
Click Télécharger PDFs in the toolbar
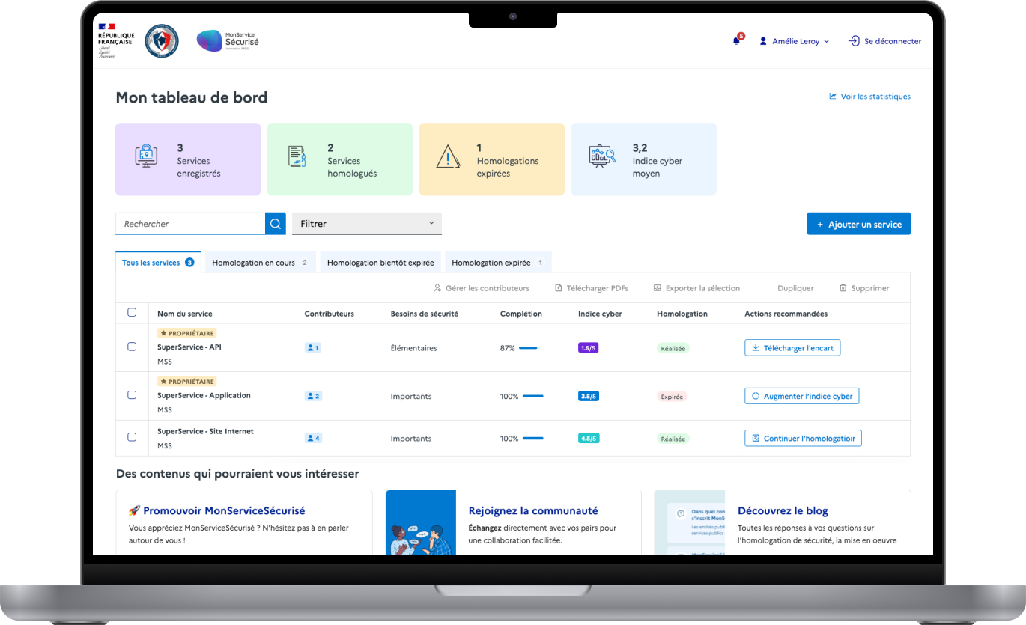[x=592, y=288]
